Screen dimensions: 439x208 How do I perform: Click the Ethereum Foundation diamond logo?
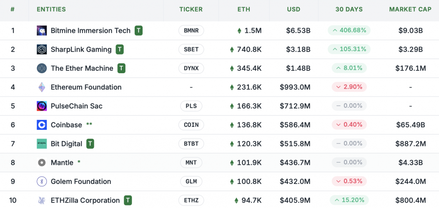42,87
